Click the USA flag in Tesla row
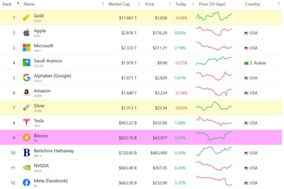Screen dimensions: 284x189 click(x=246, y=123)
